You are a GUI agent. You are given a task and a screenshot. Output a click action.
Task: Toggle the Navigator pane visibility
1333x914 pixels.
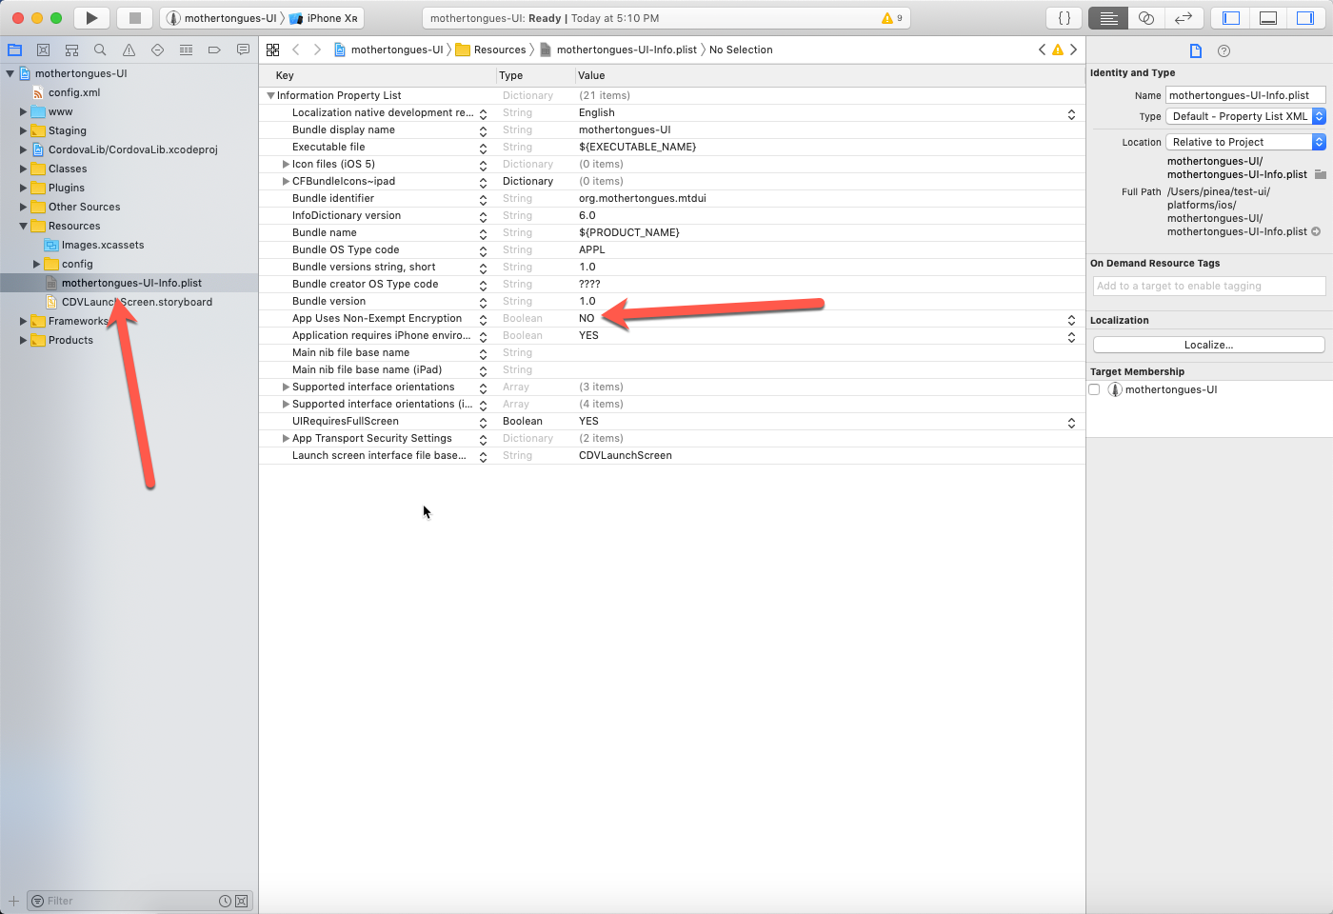(x=1231, y=18)
